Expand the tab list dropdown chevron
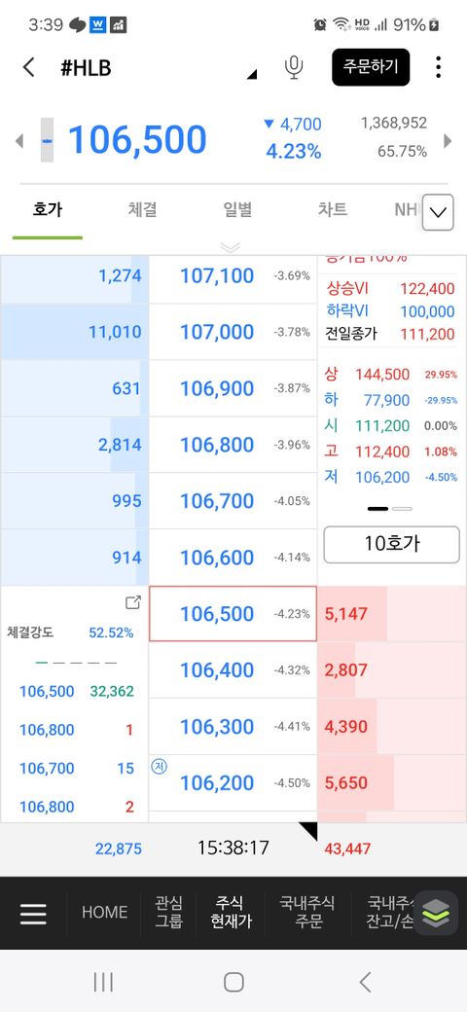467x1012 pixels. tap(438, 212)
